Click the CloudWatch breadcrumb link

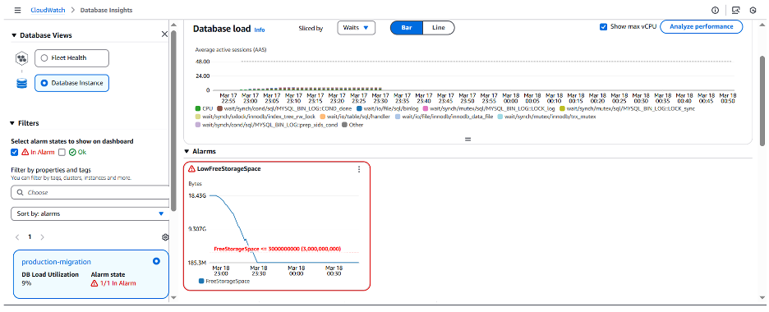point(48,10)
